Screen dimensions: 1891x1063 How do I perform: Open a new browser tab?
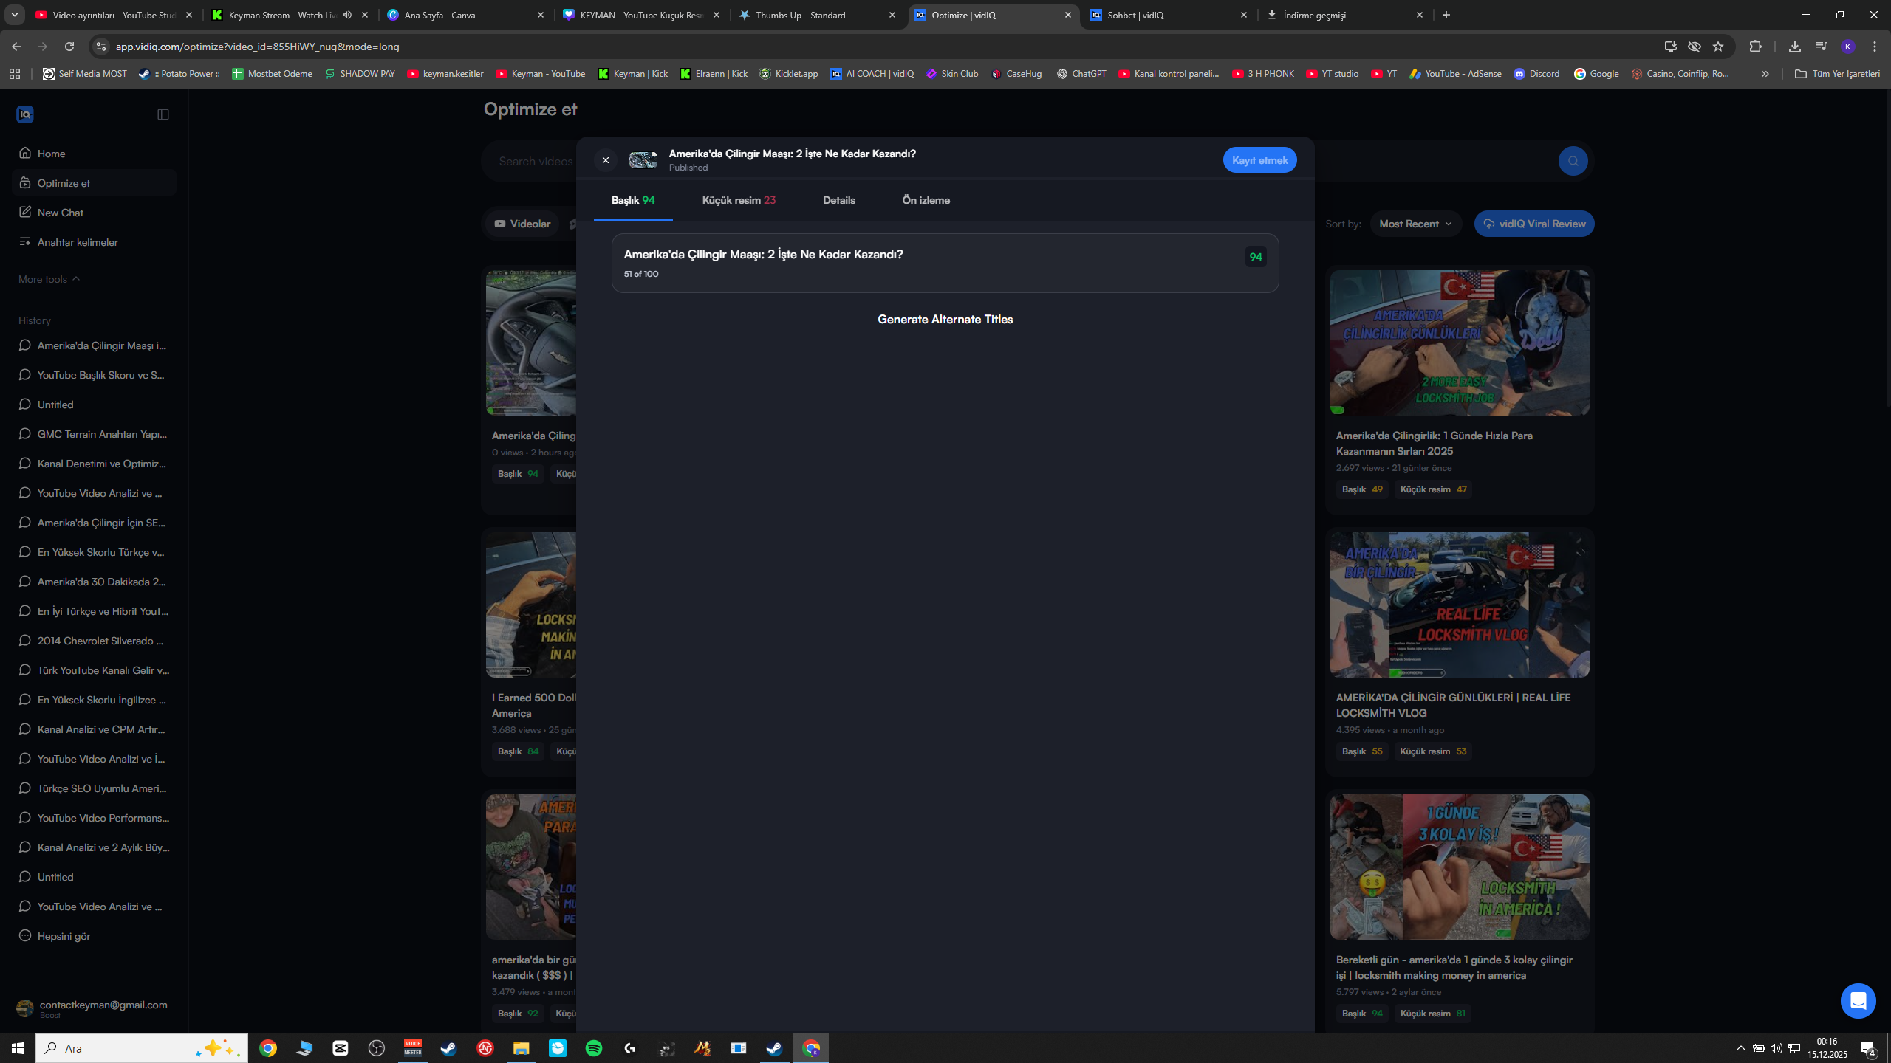(x=1446, y=15)
